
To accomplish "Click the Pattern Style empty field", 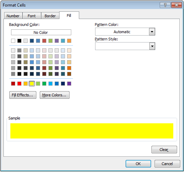I will coord(122,46).
